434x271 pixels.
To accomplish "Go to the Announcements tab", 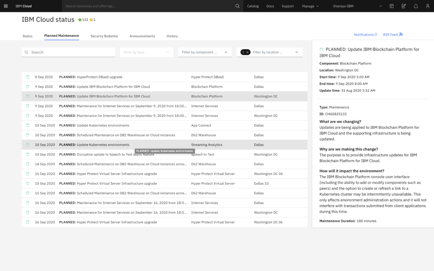I will pyautogui.click(x=142, y=36).
